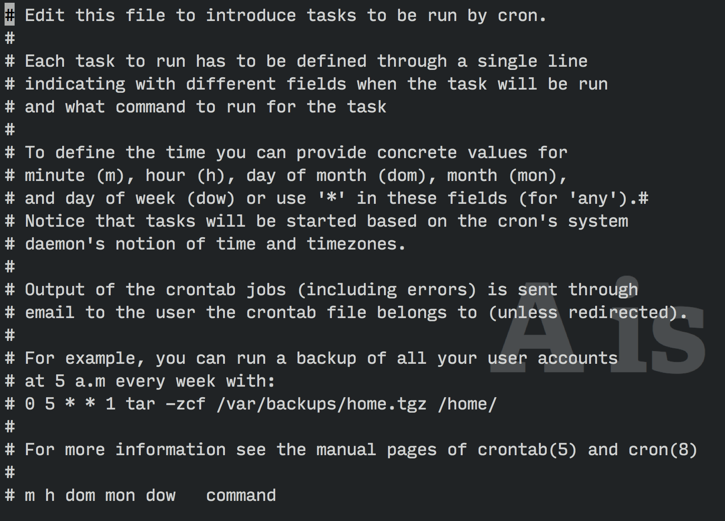Place cursor on the word "introduce"
725x521 pixels.
pyautogui.click(x=251, y=16)
